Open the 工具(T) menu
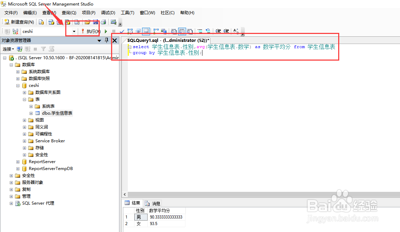Screen dimensions: 400x232 (x=127, y=13)
